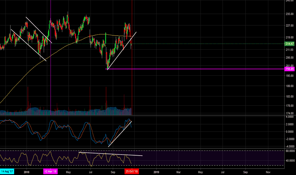Click the 0.0000 oscillator scale label
This screenshot has height=175, width=296.
coord(290,132)
